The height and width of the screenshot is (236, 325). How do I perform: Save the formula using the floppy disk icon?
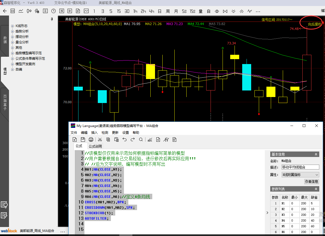(x=83, y=140)
